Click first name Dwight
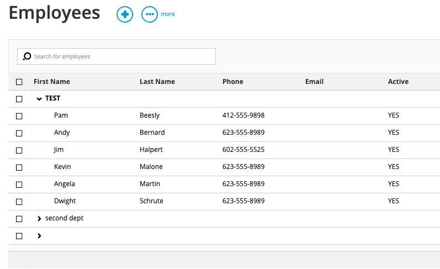 tap(65, 201)
